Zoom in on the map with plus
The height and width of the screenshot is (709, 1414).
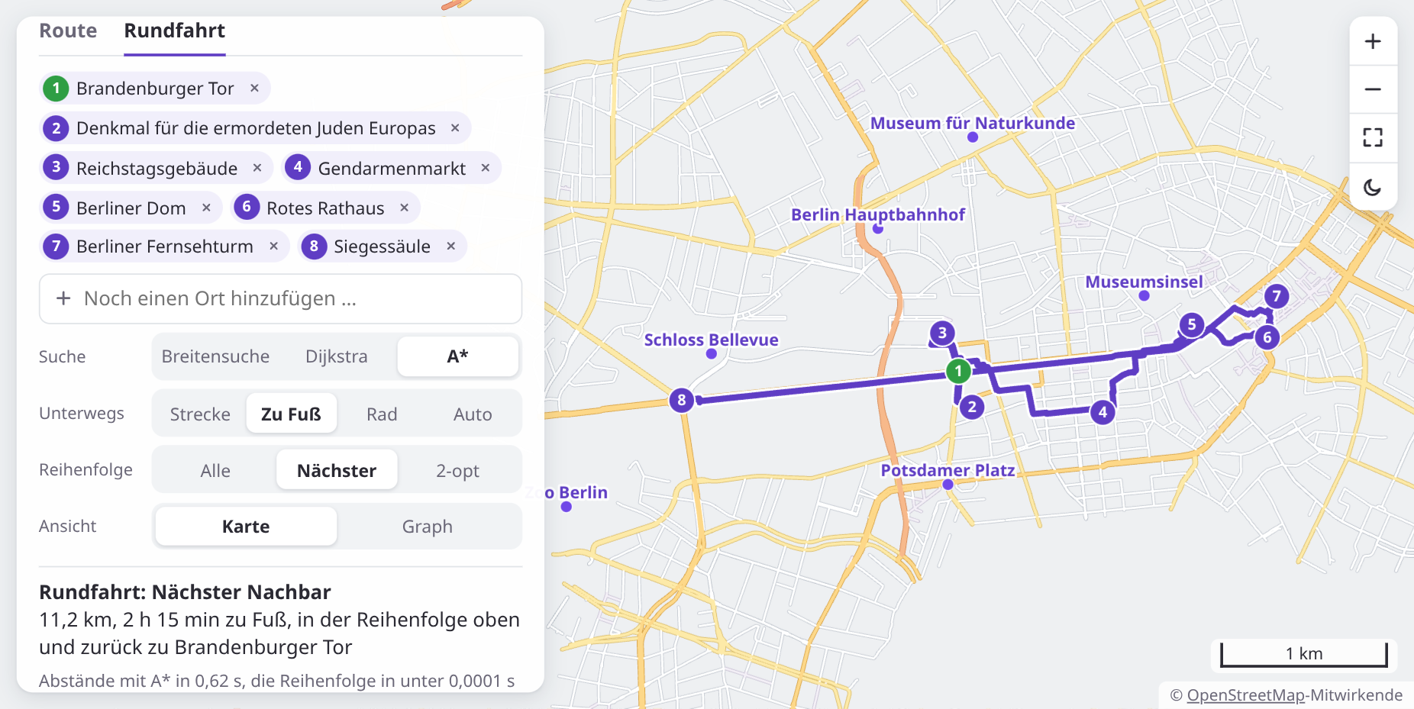tap(1373, 41)
